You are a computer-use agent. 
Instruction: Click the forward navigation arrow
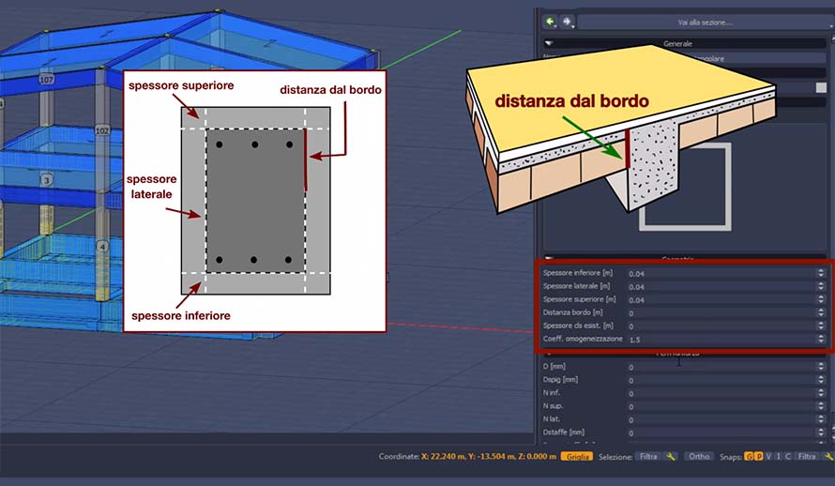[568, 21]
